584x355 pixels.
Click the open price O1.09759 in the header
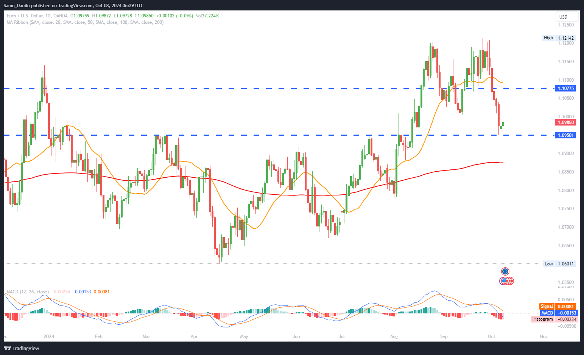point(80,16)
